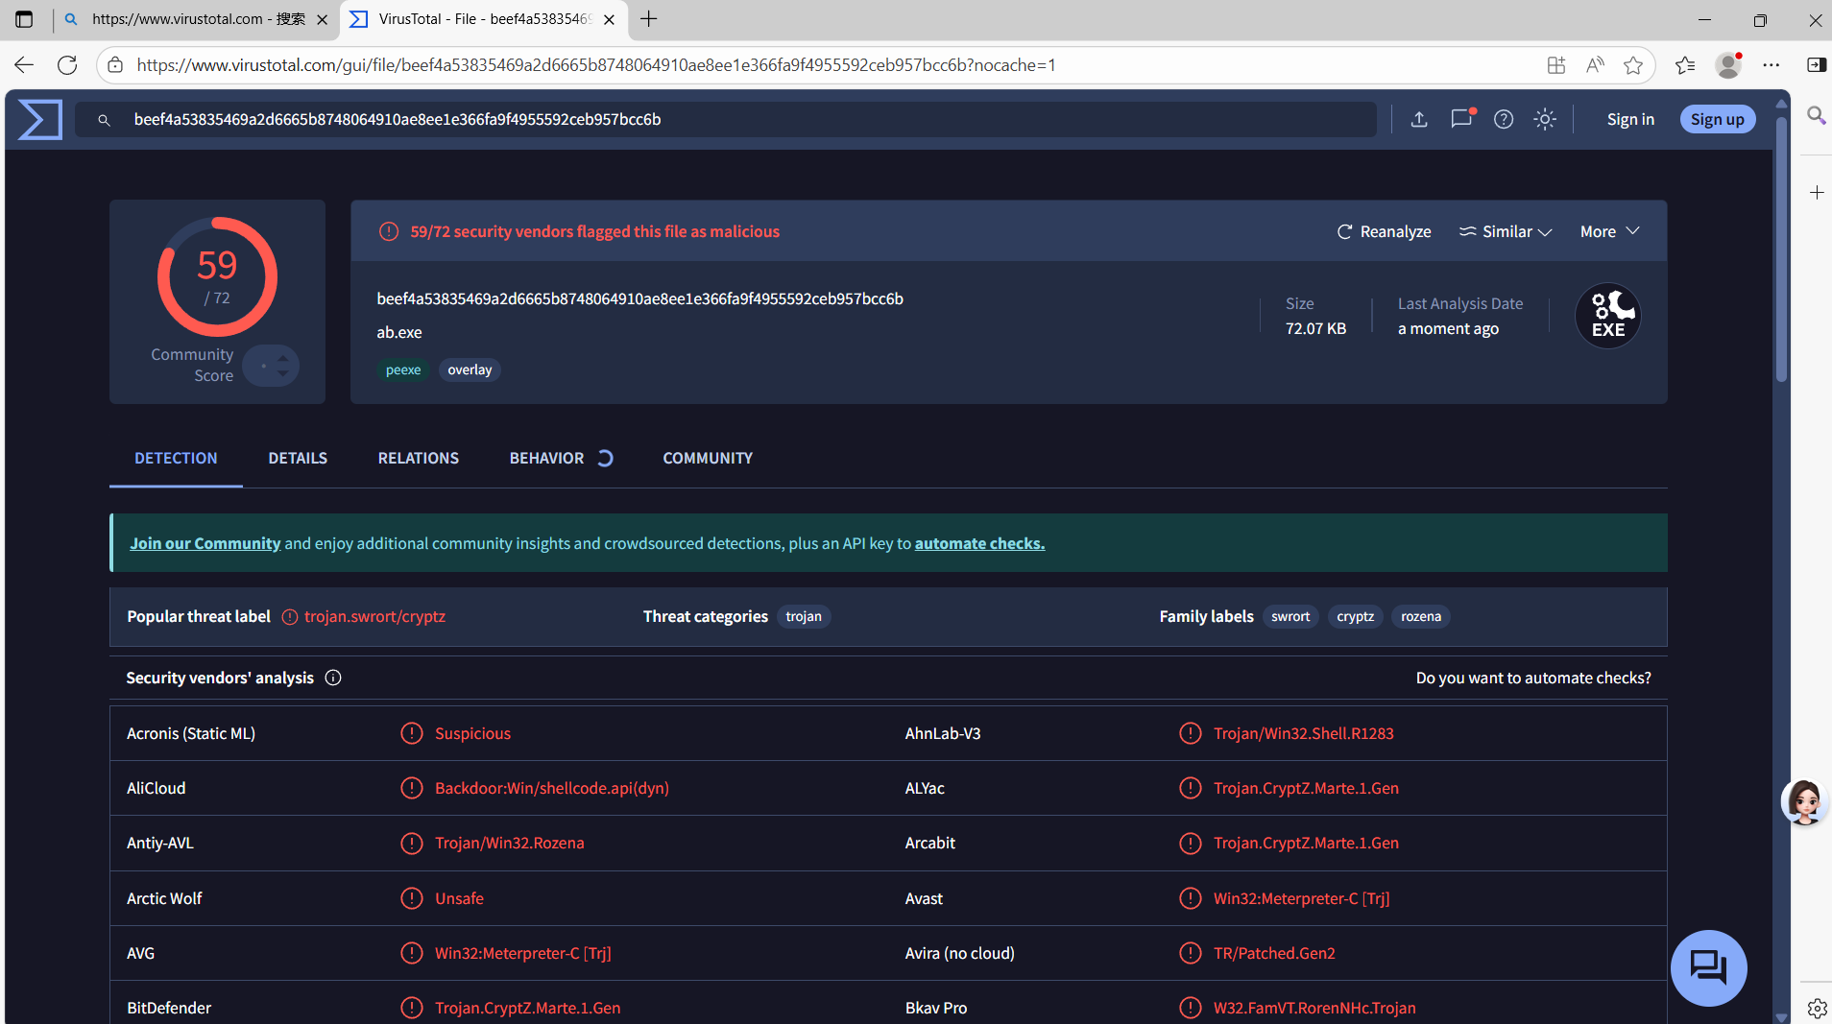Click the EXE file type icon

[1608, 316]
